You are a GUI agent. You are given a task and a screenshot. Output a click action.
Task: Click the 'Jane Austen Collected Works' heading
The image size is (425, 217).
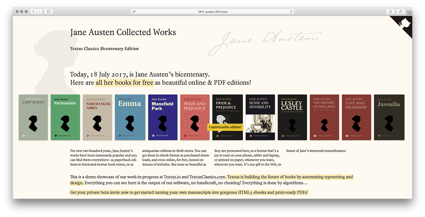pyautogui.click(x=123, y=32)
